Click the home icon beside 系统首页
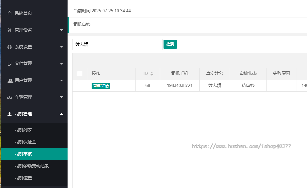This screenshot has height=188, width=307. 9,13
